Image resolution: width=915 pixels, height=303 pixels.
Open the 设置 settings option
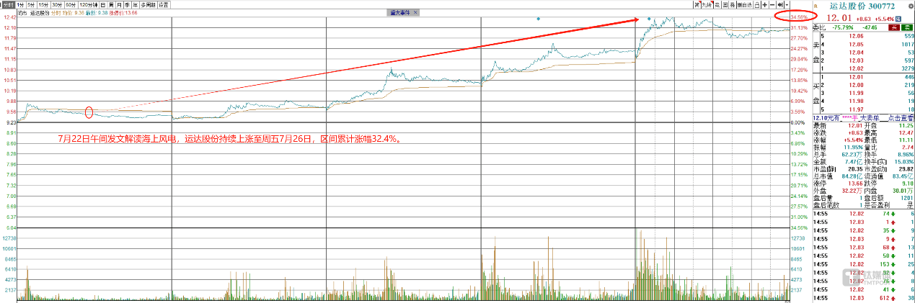click(164, 4)
